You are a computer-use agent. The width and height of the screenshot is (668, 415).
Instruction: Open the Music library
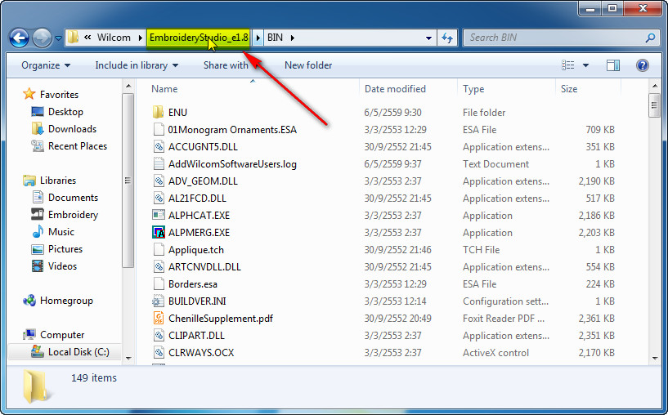(53, 232)
